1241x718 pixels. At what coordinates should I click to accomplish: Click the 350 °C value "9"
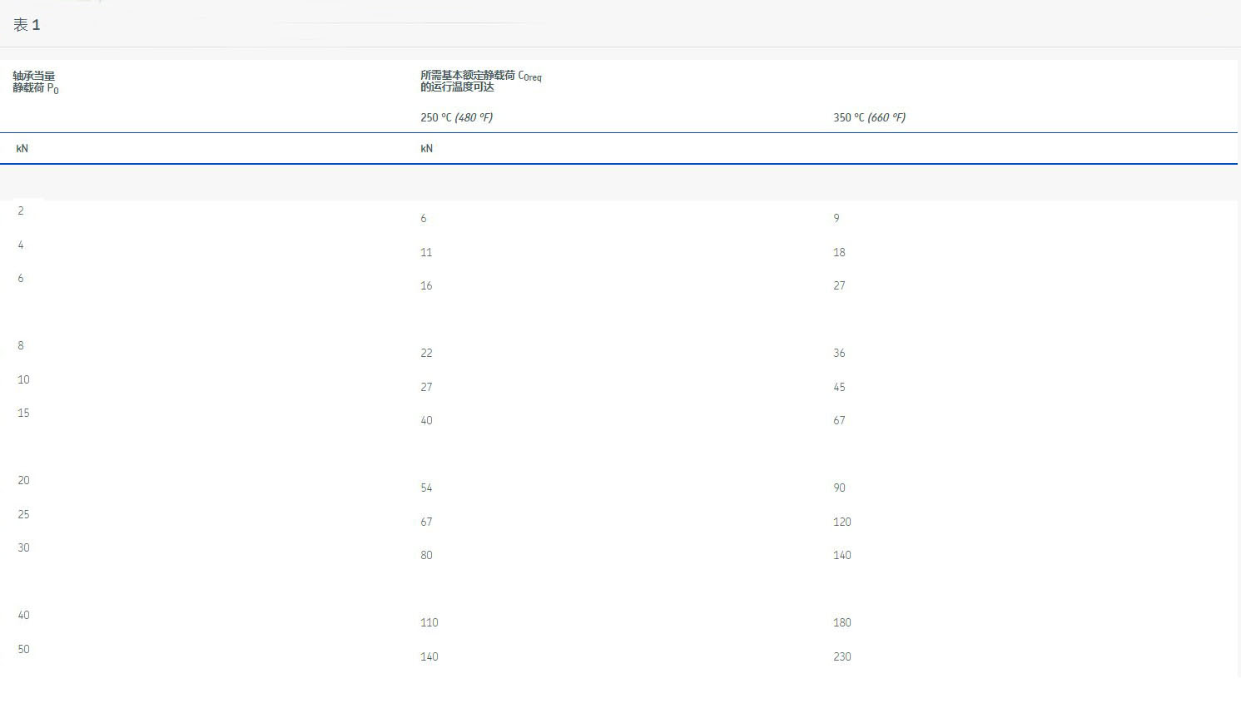click(836, 219)
